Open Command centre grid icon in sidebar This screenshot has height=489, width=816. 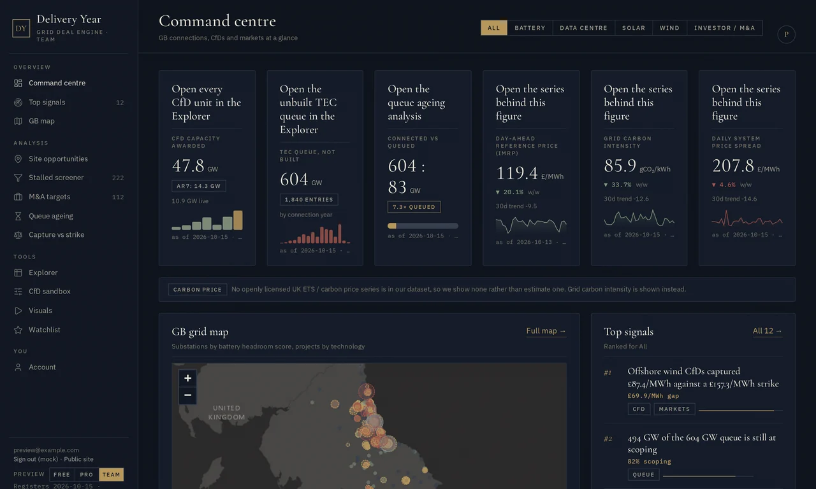(x=18, y=83)
